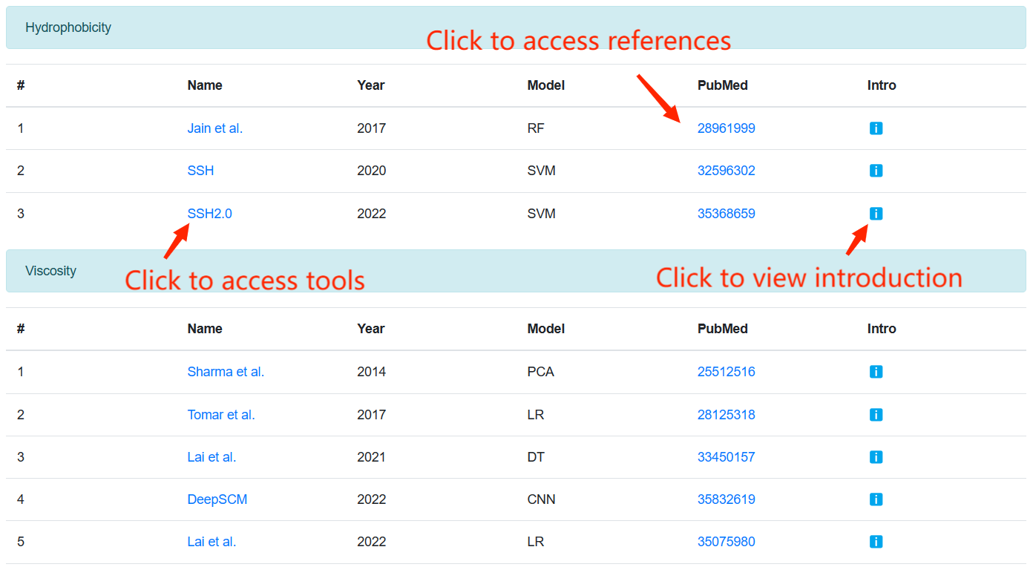Click the info icon for SSH2.0
Image resolution: width=1033 pixels, height=567 pixels.
[876, 214]
